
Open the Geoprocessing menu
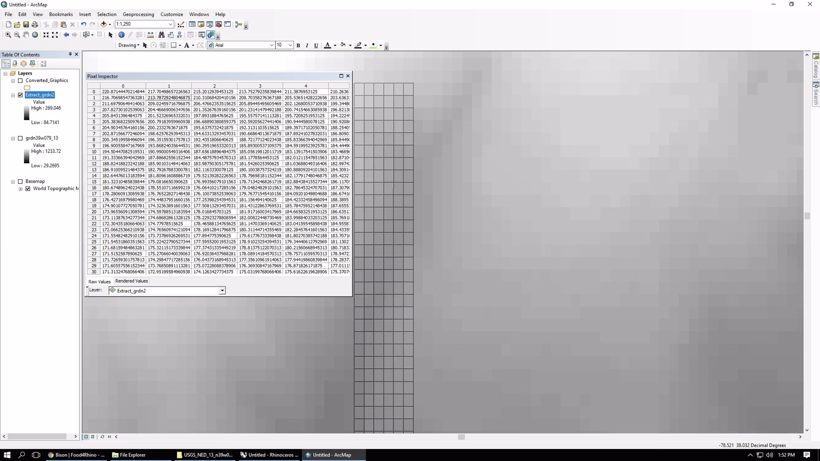coord(138,14)
